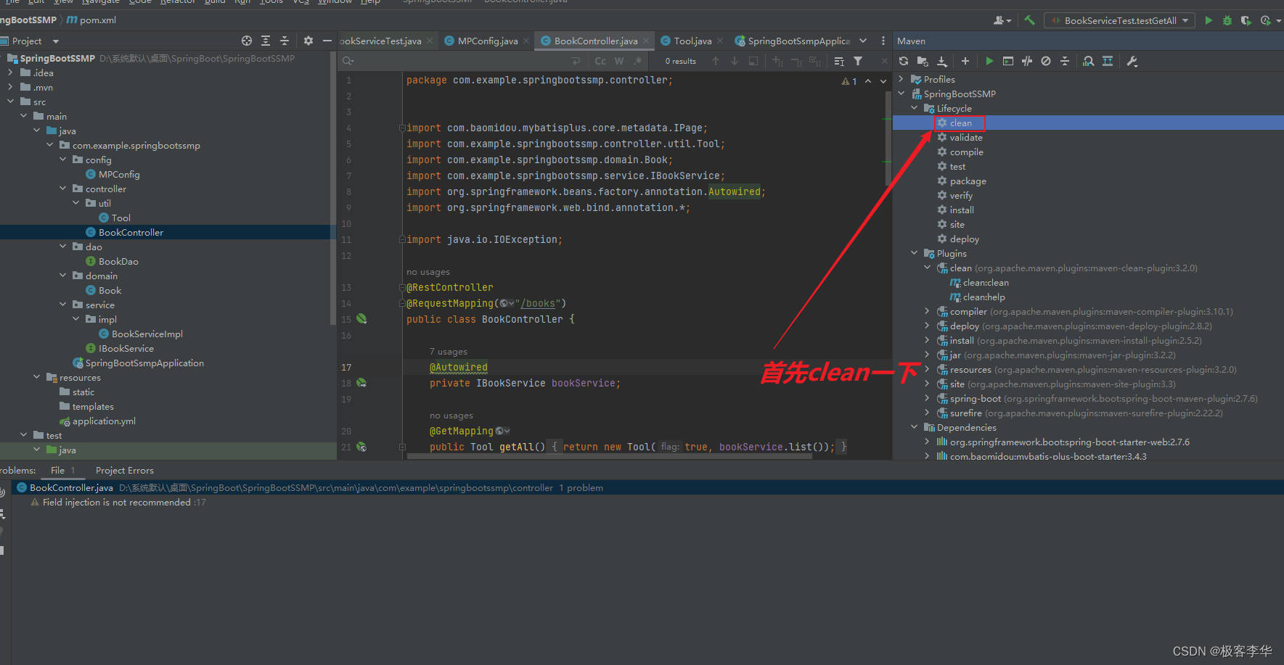Screen dimensions: 1284x665
Task: Collapse the Lifecycle node in the Maven tree
Action: pos(914,109)
